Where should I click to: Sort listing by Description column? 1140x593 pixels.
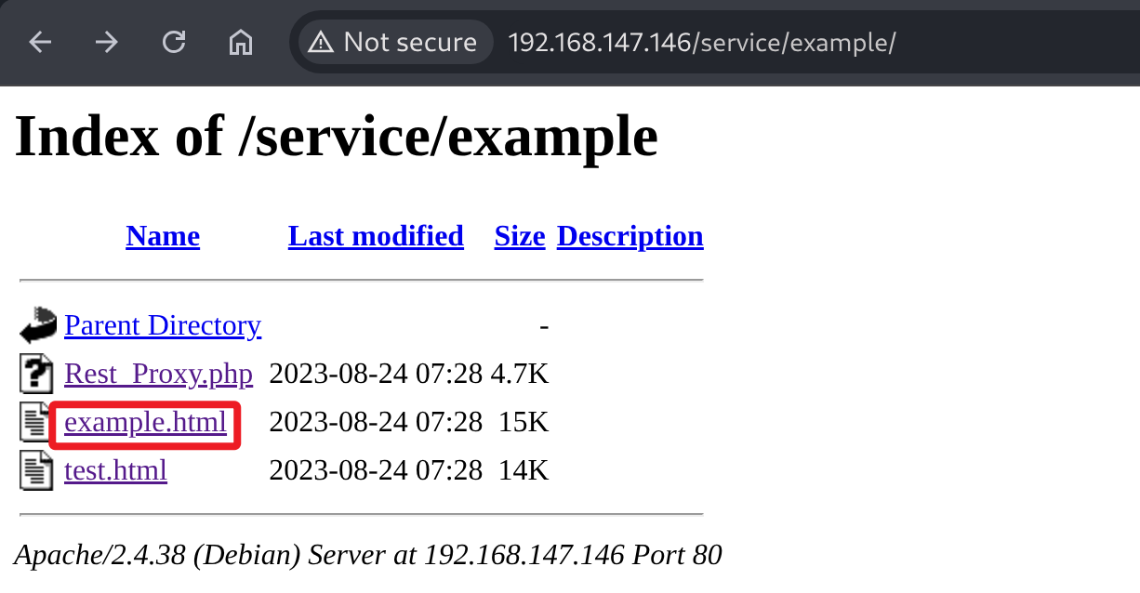(630, 236)
